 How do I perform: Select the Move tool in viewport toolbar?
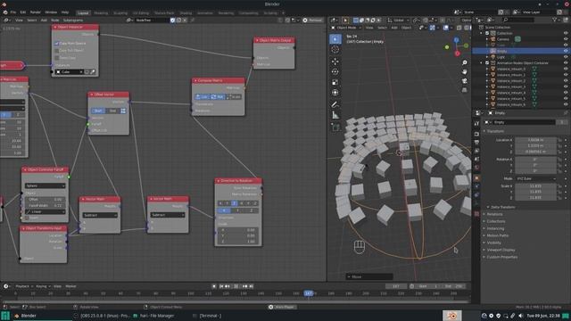pos(335,62)
